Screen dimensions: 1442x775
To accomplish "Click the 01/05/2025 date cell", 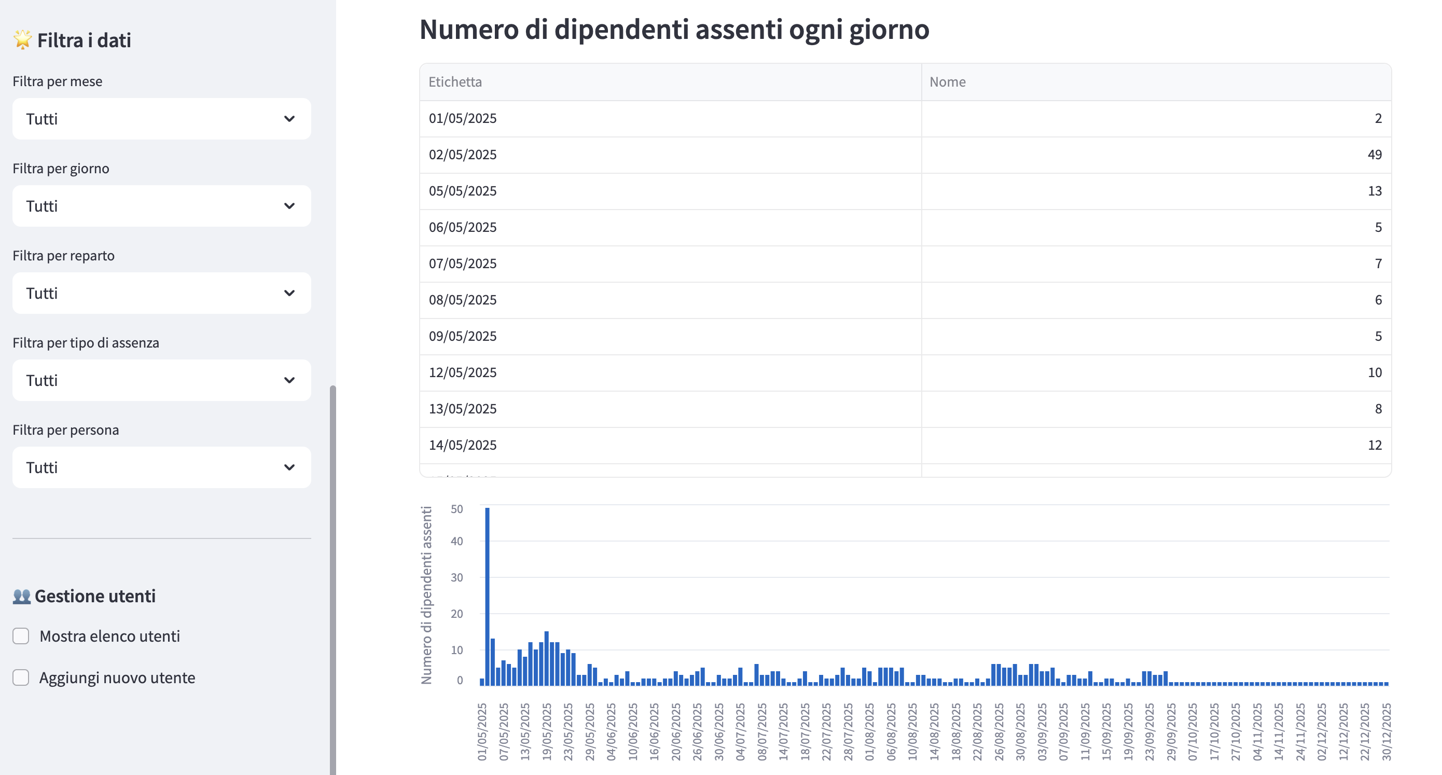I will tap(462, 118).
